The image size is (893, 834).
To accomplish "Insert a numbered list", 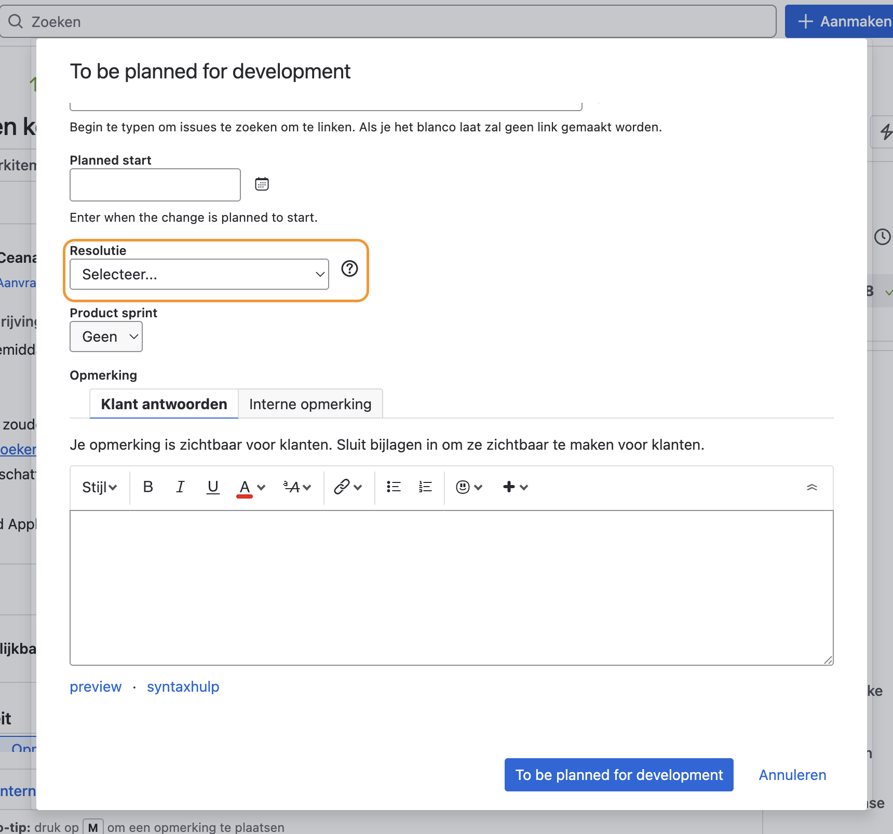I will click(425, 487).
